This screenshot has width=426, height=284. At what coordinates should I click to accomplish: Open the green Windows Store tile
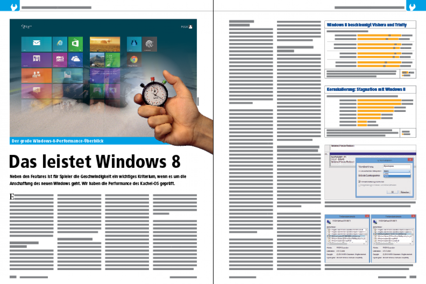[76, 44]
